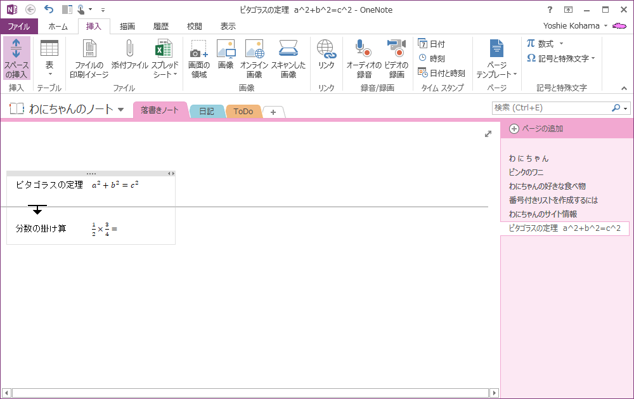This screenshot has width=634, height=399.
Task: Click the Back navigation arrow in title bar
Action: point(30,10)
